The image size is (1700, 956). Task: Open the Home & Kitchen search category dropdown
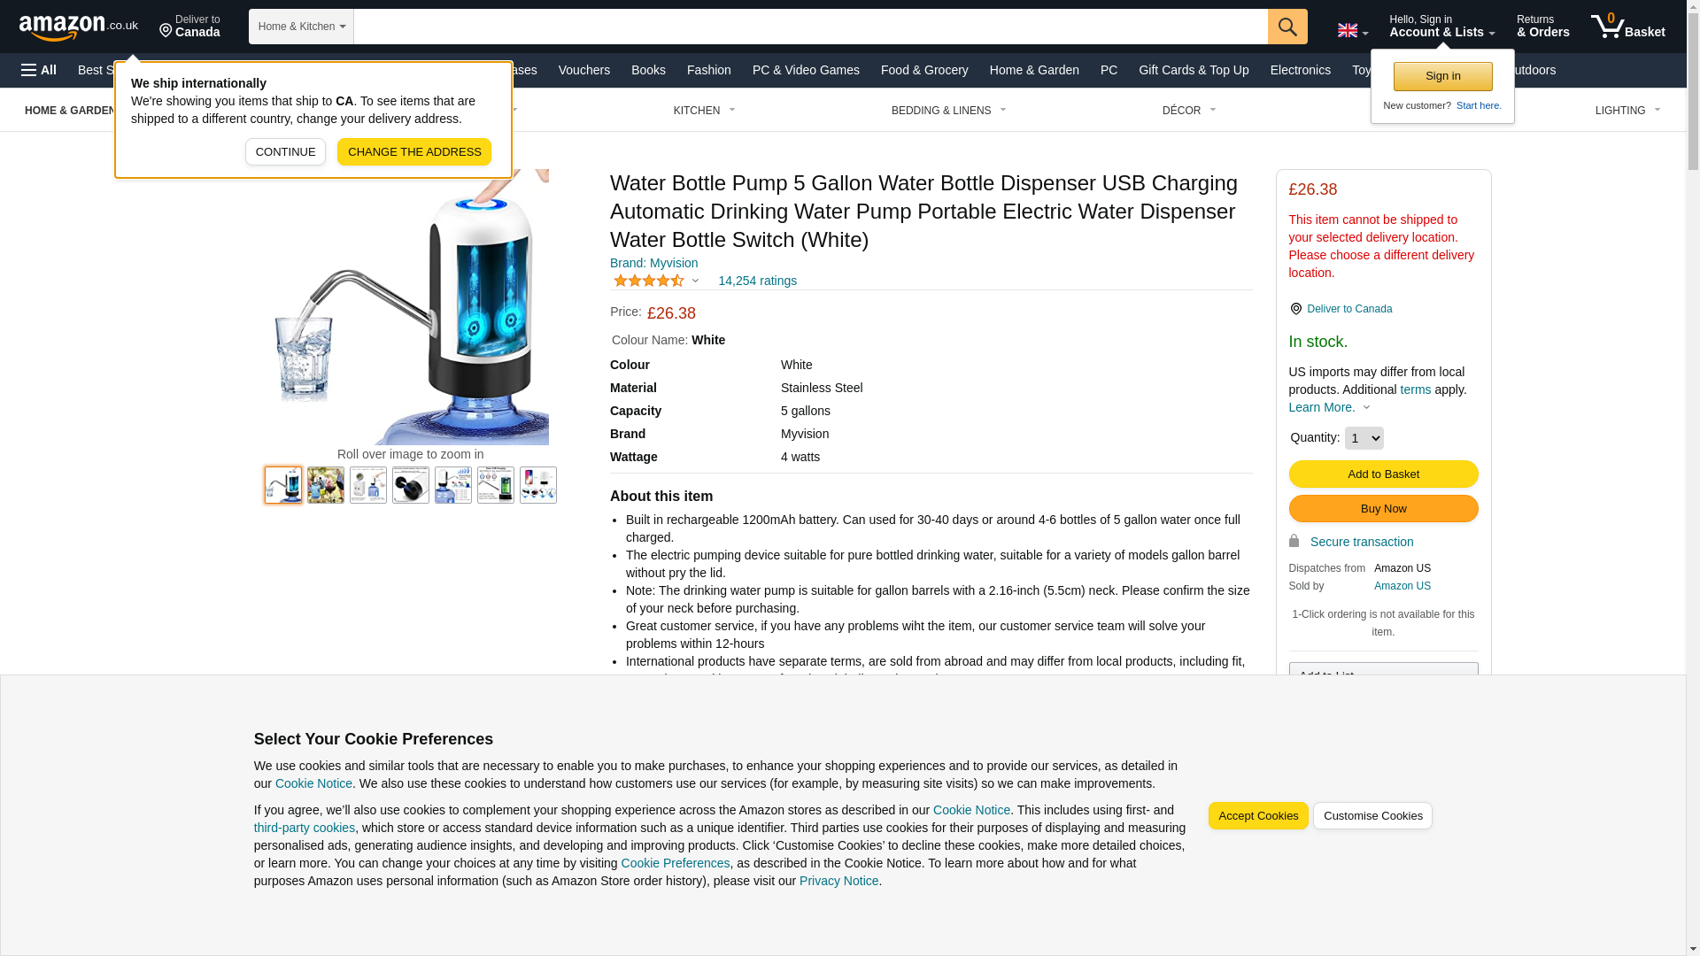301,27
